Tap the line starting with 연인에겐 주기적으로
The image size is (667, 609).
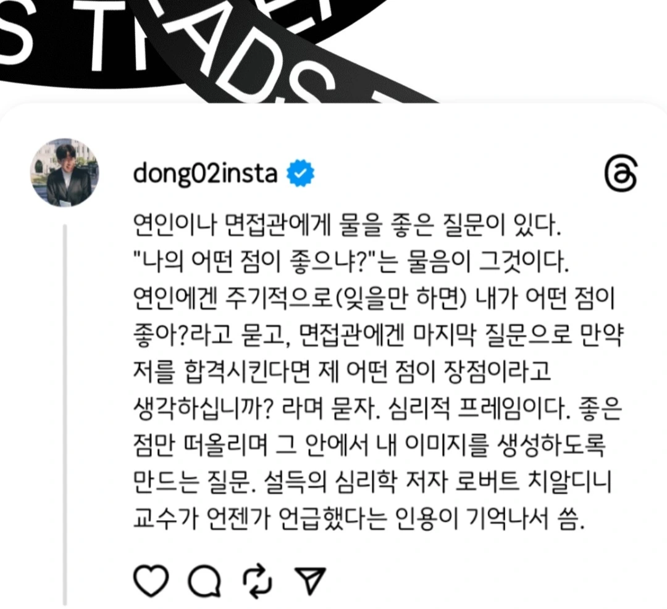[374, 299]
